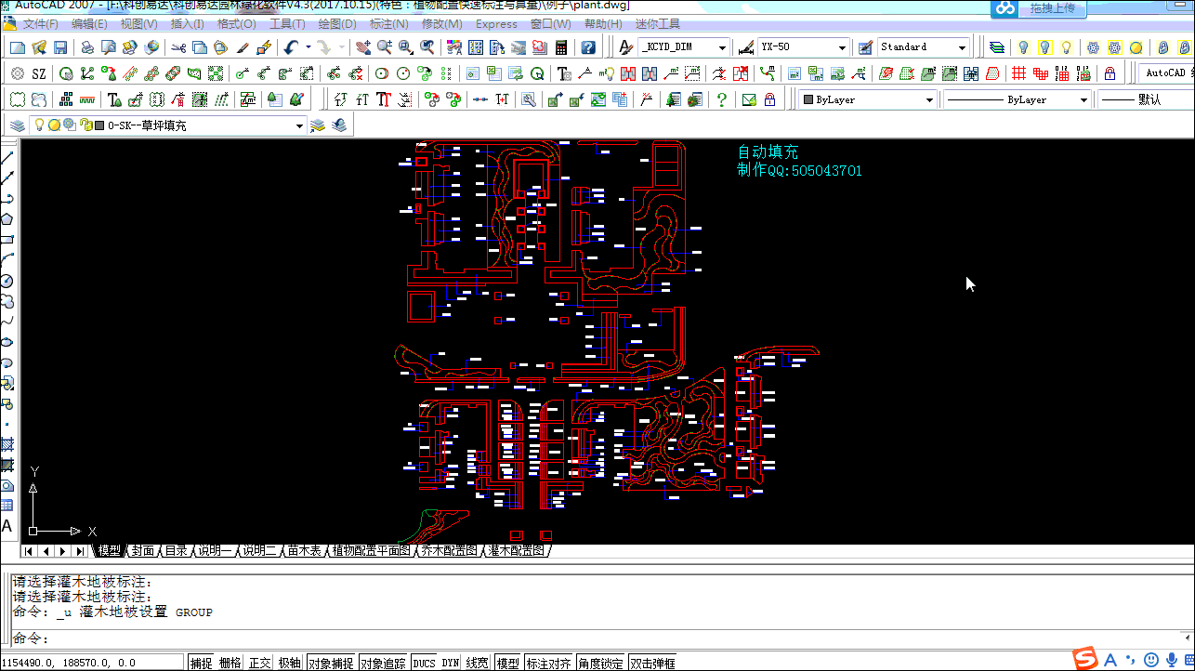Jump to the last layout tab arrow
This screenshot has width=1195, height=671.
point(80,551)
